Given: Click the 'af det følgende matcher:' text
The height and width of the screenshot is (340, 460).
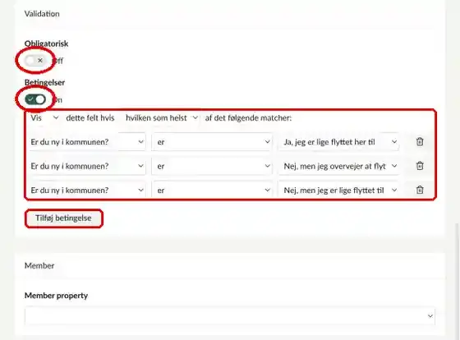Looking at the screenshot, I should coord(248,118).
